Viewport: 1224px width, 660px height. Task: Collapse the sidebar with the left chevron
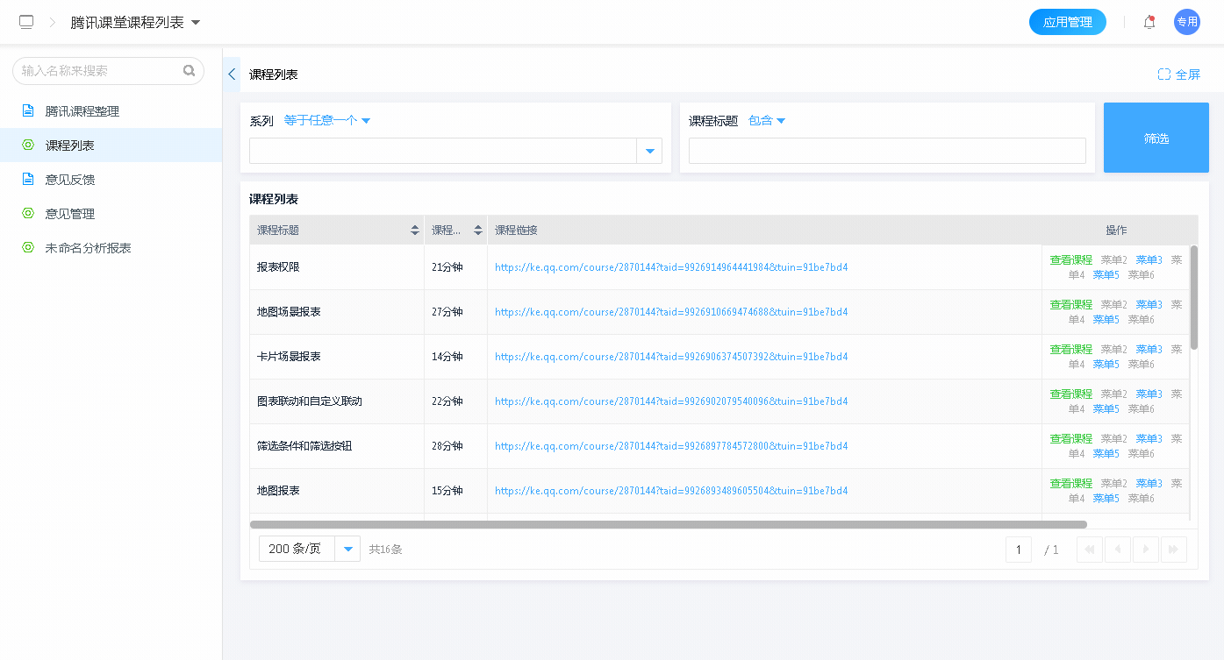(232, 75)
